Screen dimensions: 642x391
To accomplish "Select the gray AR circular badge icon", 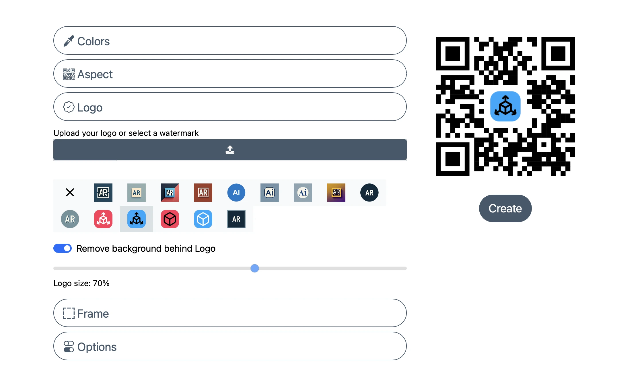I will click(70, 219).
